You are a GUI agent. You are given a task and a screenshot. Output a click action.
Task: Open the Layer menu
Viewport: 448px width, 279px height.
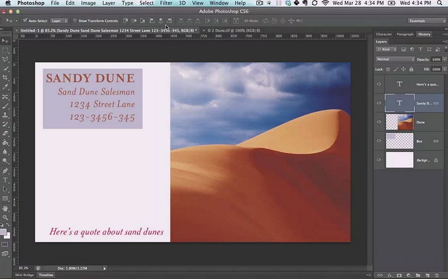[x=108, y=3]
